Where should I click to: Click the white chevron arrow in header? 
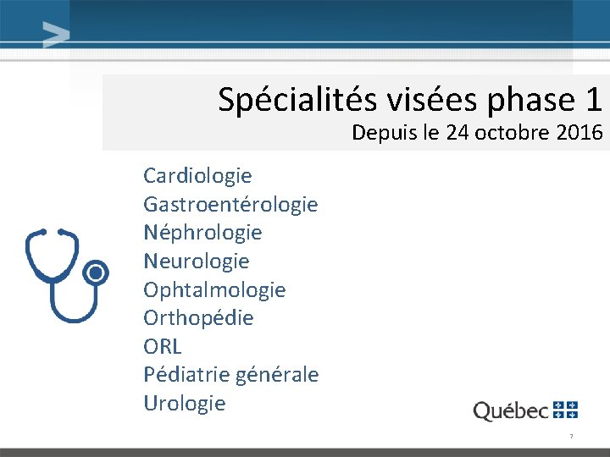[x=56, y=36]
